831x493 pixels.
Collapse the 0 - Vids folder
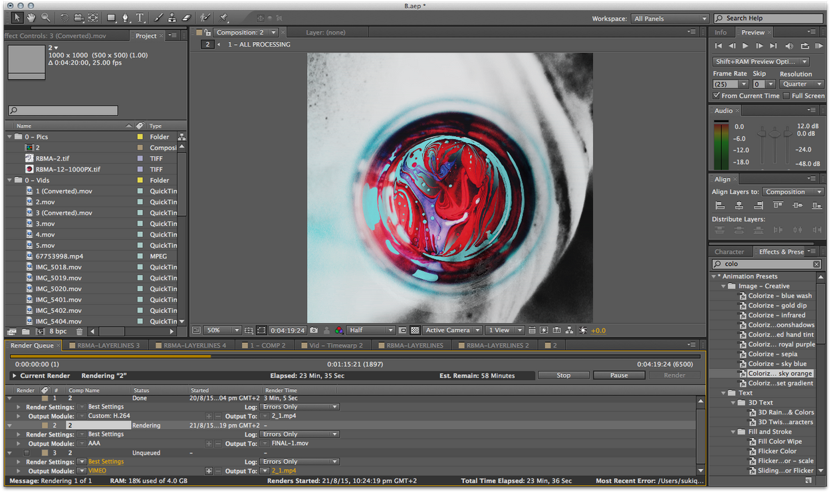pyautogui.click(x=9, y=180)
